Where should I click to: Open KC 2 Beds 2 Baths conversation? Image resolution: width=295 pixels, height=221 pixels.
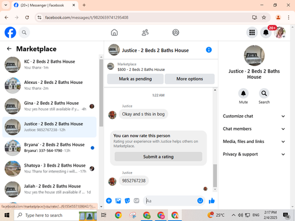pyautogui.click(x=50, y=64)
